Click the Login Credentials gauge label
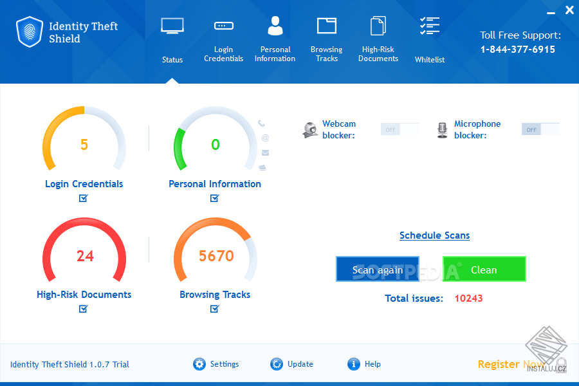Screen dimensions: 579x386 [x=84, y=183]
